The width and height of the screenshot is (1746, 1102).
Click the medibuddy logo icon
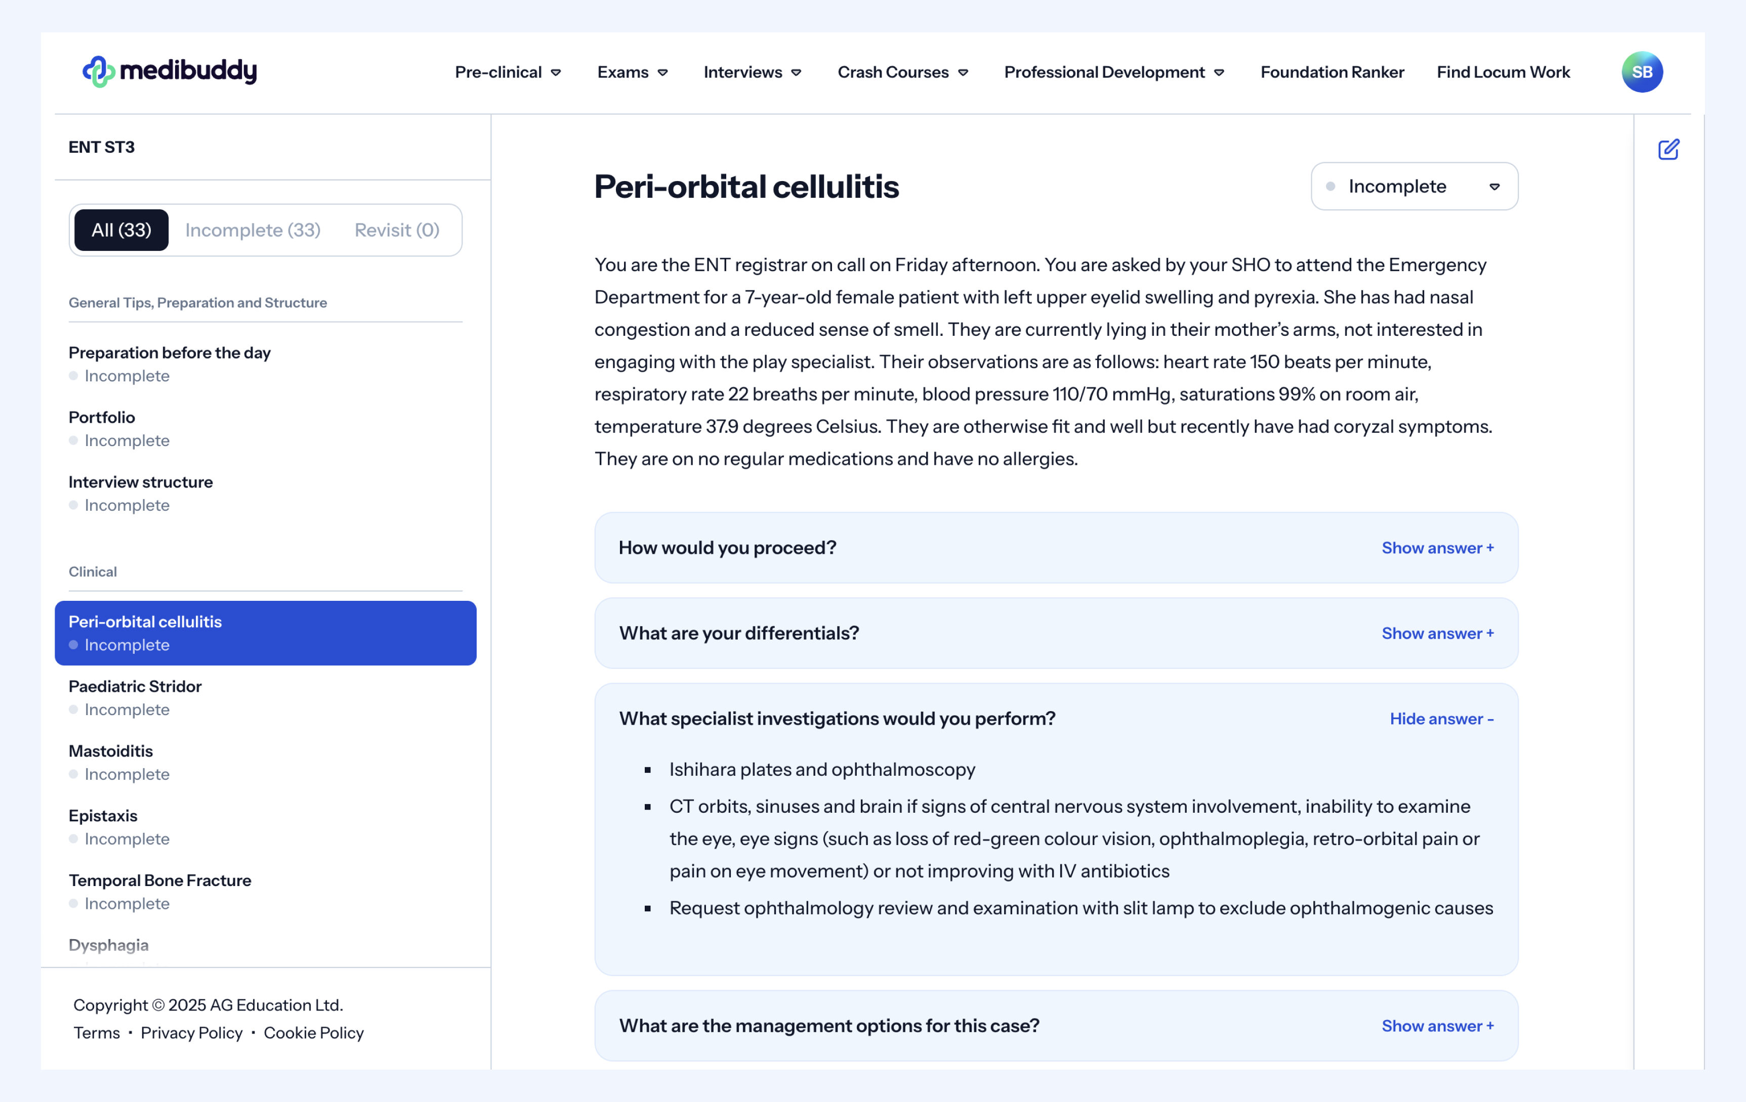[x=98, y=71]
